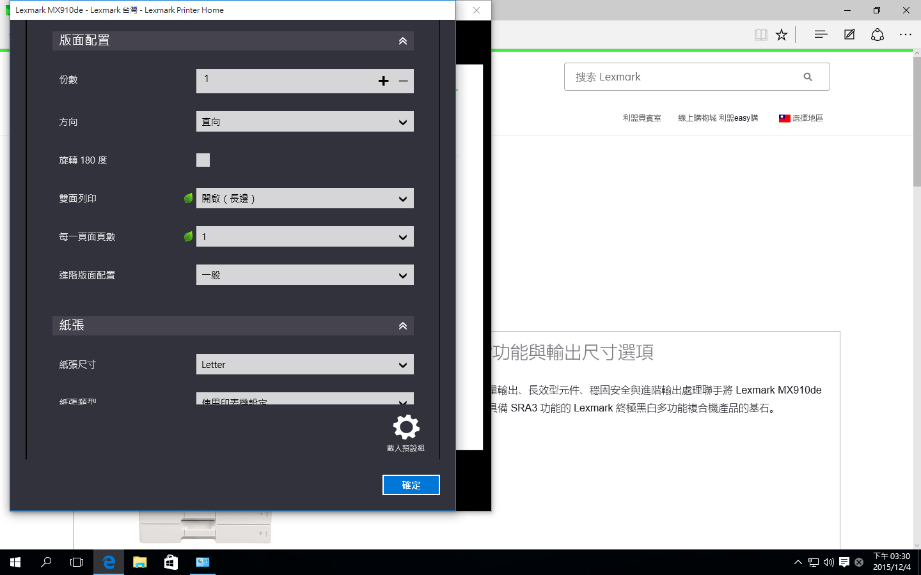This screenshot has height=575, width=921.
Task: Click the 功能與輸出尺寸選項 heading
Action: pyautogui.click(x=572, y=352)
